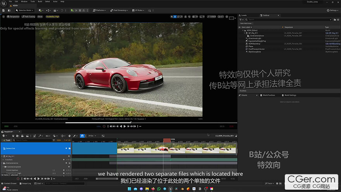This screenshot has width=341, height=192.
Task: Open the Sequencer curve editor icon
Action: point(103,136)
